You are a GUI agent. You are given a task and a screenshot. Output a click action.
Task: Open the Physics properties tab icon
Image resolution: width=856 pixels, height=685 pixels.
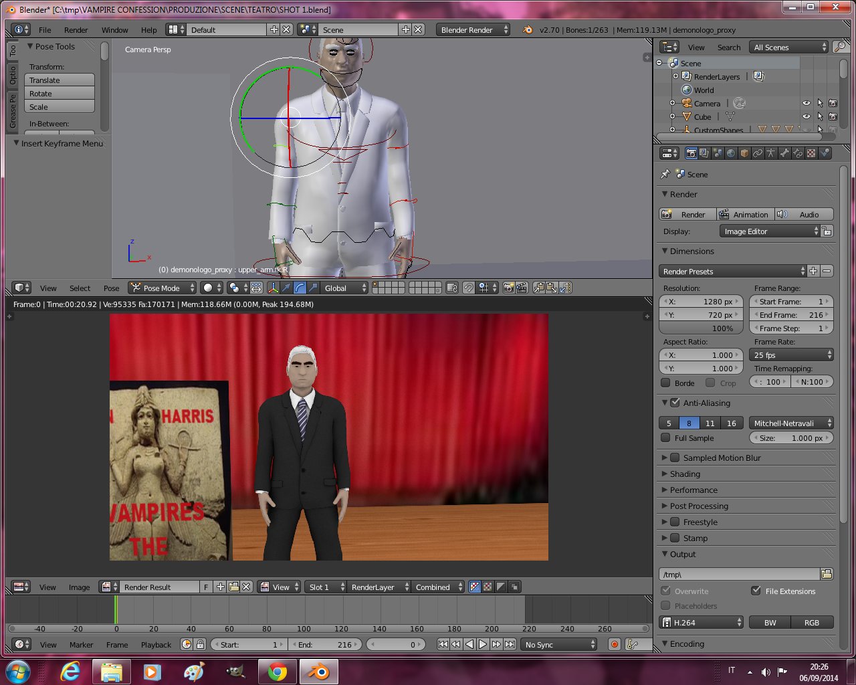825,153
